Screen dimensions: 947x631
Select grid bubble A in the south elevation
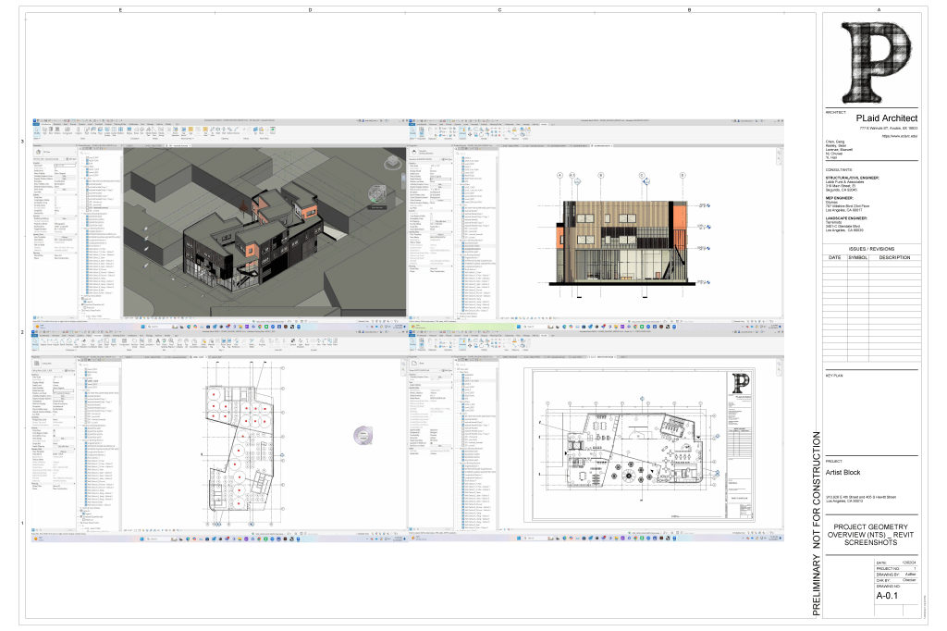560,174
